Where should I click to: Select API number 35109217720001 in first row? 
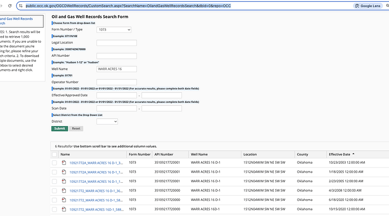tap(167, 163)
